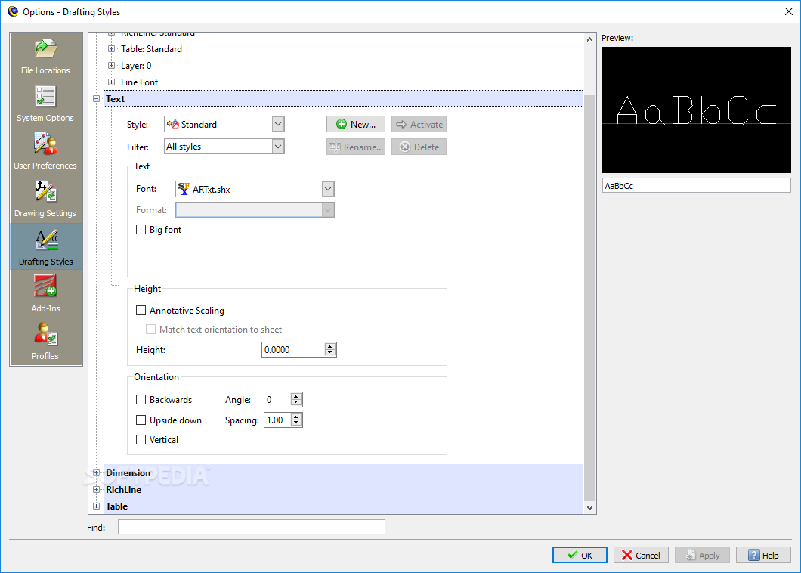Enable the Big font checkbox
The image size is (801, 573).
pyautogui.click(x=141, y=230)
